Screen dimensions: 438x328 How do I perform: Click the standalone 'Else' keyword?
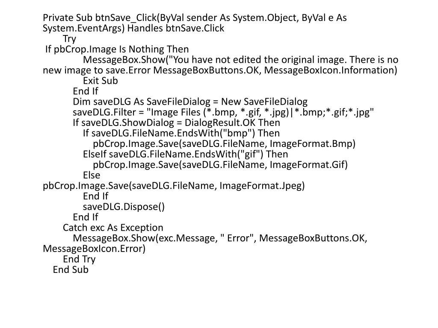92,176
